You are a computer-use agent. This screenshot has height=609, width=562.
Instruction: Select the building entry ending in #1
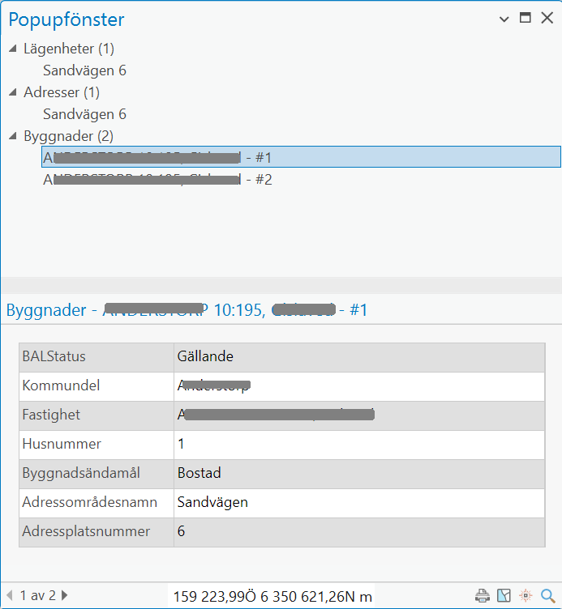point(157,157)
